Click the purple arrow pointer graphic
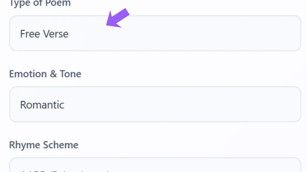 point(118,19)
